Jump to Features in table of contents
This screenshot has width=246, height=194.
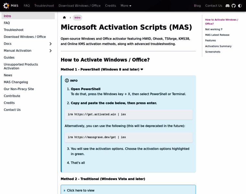(210, 40)
